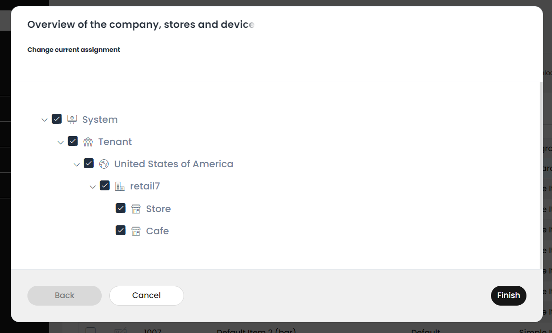The width and height of the screenshot is (552, 333).
Task: Disable the Cafe checkbox
Action: (x=121, y=231)
